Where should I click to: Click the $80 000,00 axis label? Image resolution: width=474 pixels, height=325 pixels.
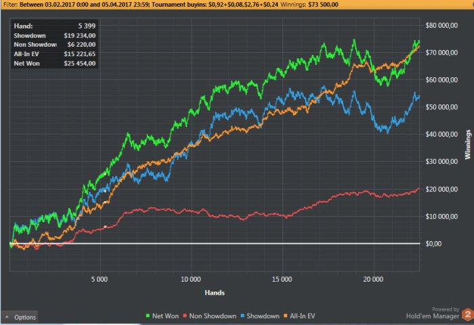[x=441, y=26]
